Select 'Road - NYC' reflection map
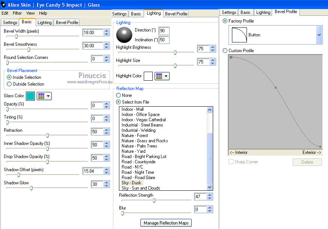The height and width of the screenshot is (229, 328). [x=132, y=167]
